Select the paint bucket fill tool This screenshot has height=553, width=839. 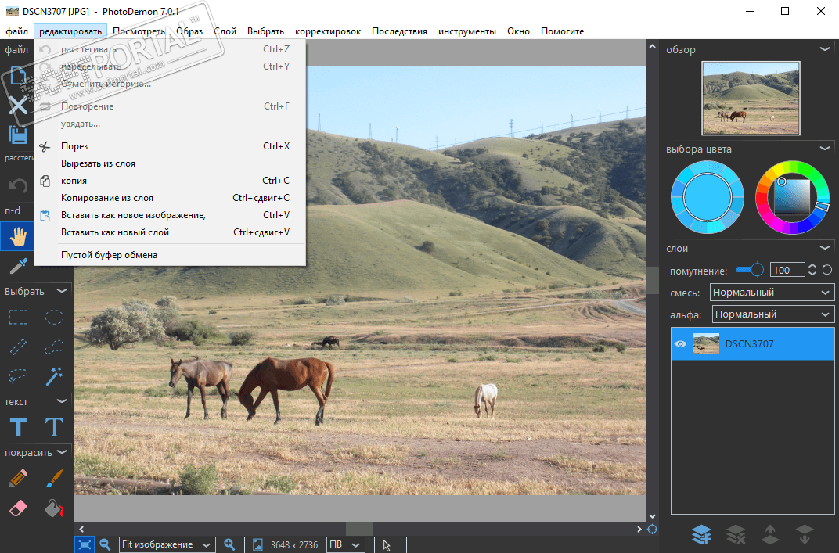(54, 508)
